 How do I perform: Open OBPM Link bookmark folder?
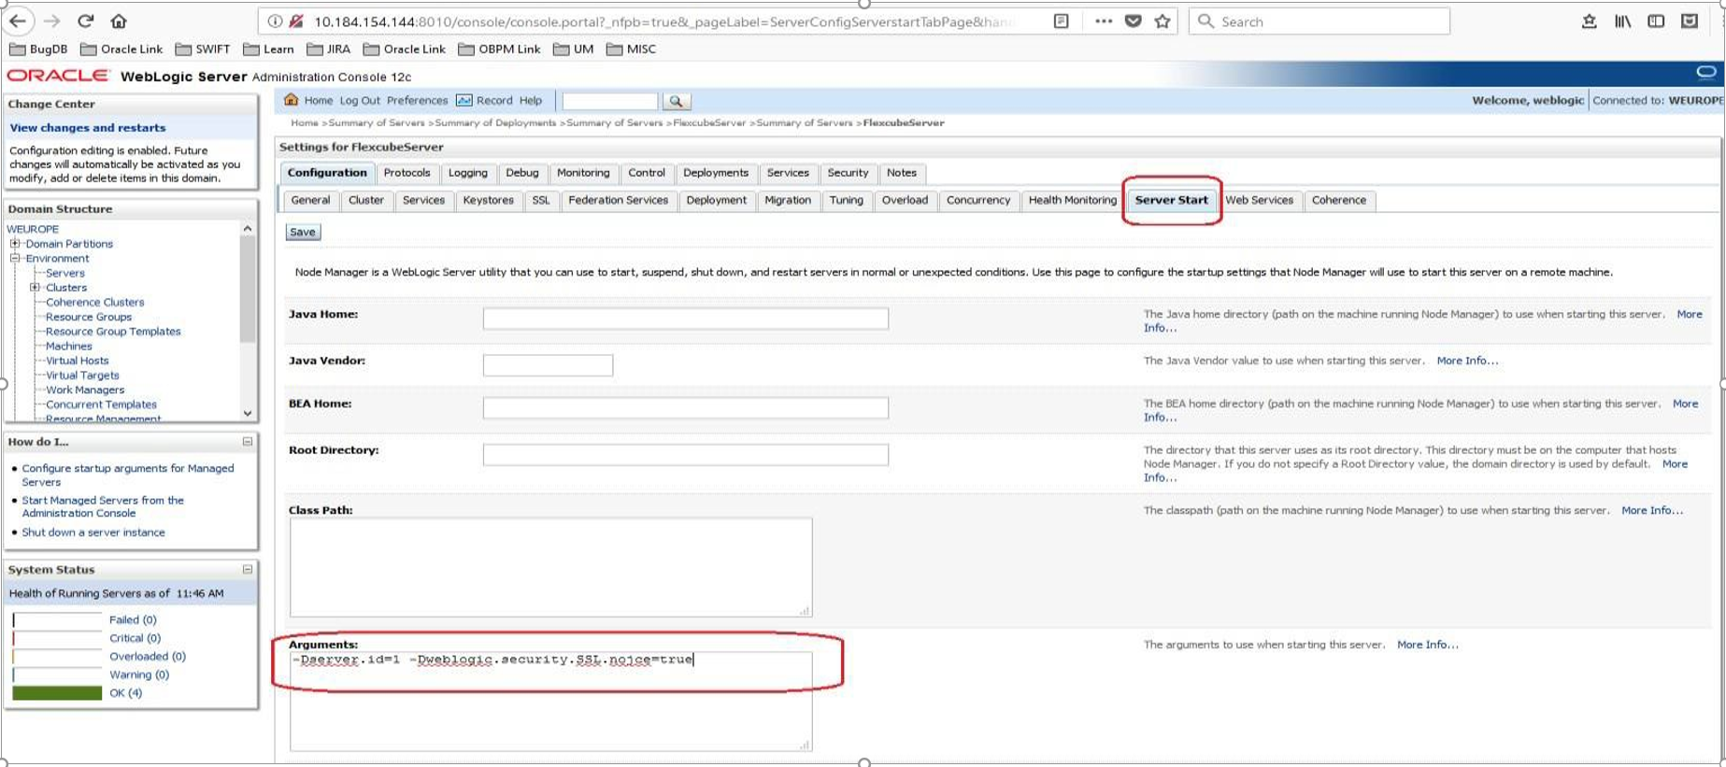point(499,49)
